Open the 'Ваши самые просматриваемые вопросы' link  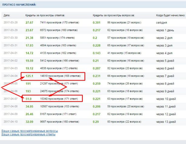click(x=30, y=131)
